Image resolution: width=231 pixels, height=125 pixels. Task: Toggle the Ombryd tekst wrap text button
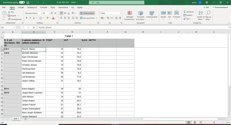87,13
